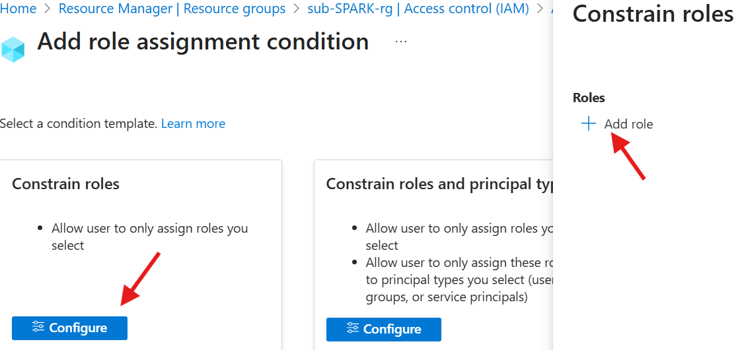Viewport: 740px width, 350px height.
Task: Open the ellipsis more options menu
Action: [401, 42]
